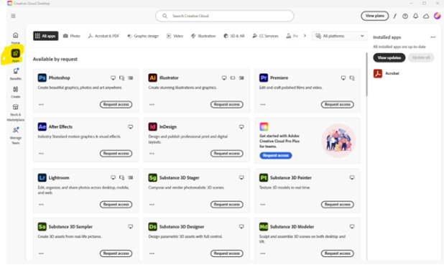Request access for Premiere
Screen dimensions: 444x265
[x=338, y=104]
